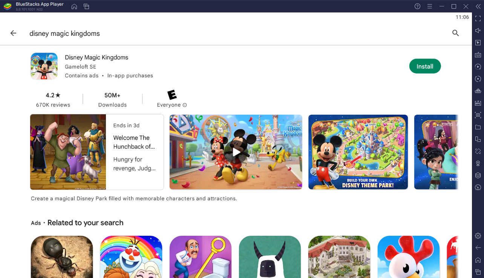
Task: Toggle eco mode speedometer icon
Action: point(478,187)
